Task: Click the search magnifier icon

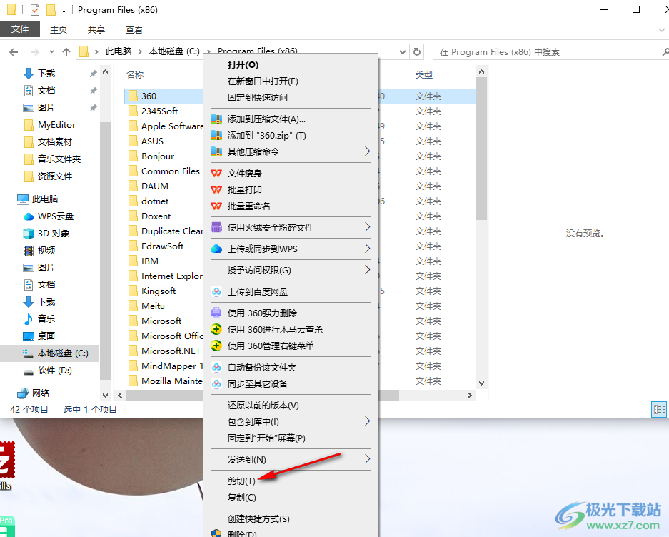Action: coord(665,52)
